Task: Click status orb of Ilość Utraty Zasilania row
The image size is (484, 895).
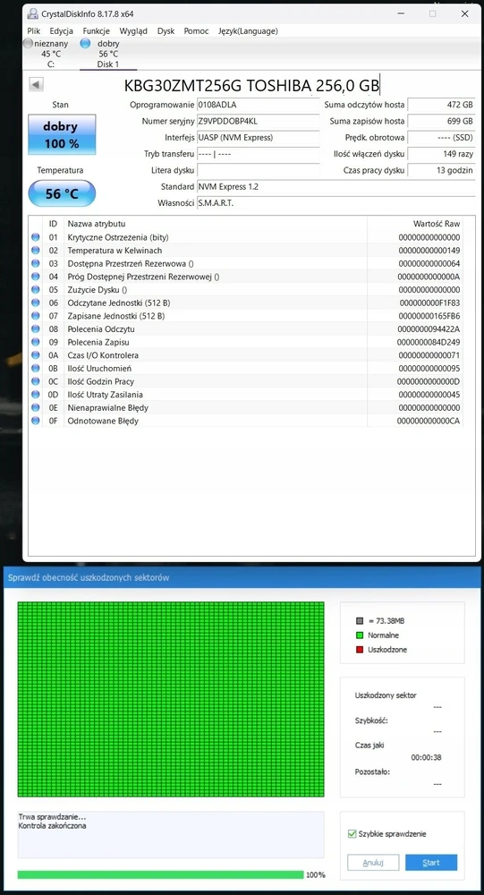Action: 36,395
